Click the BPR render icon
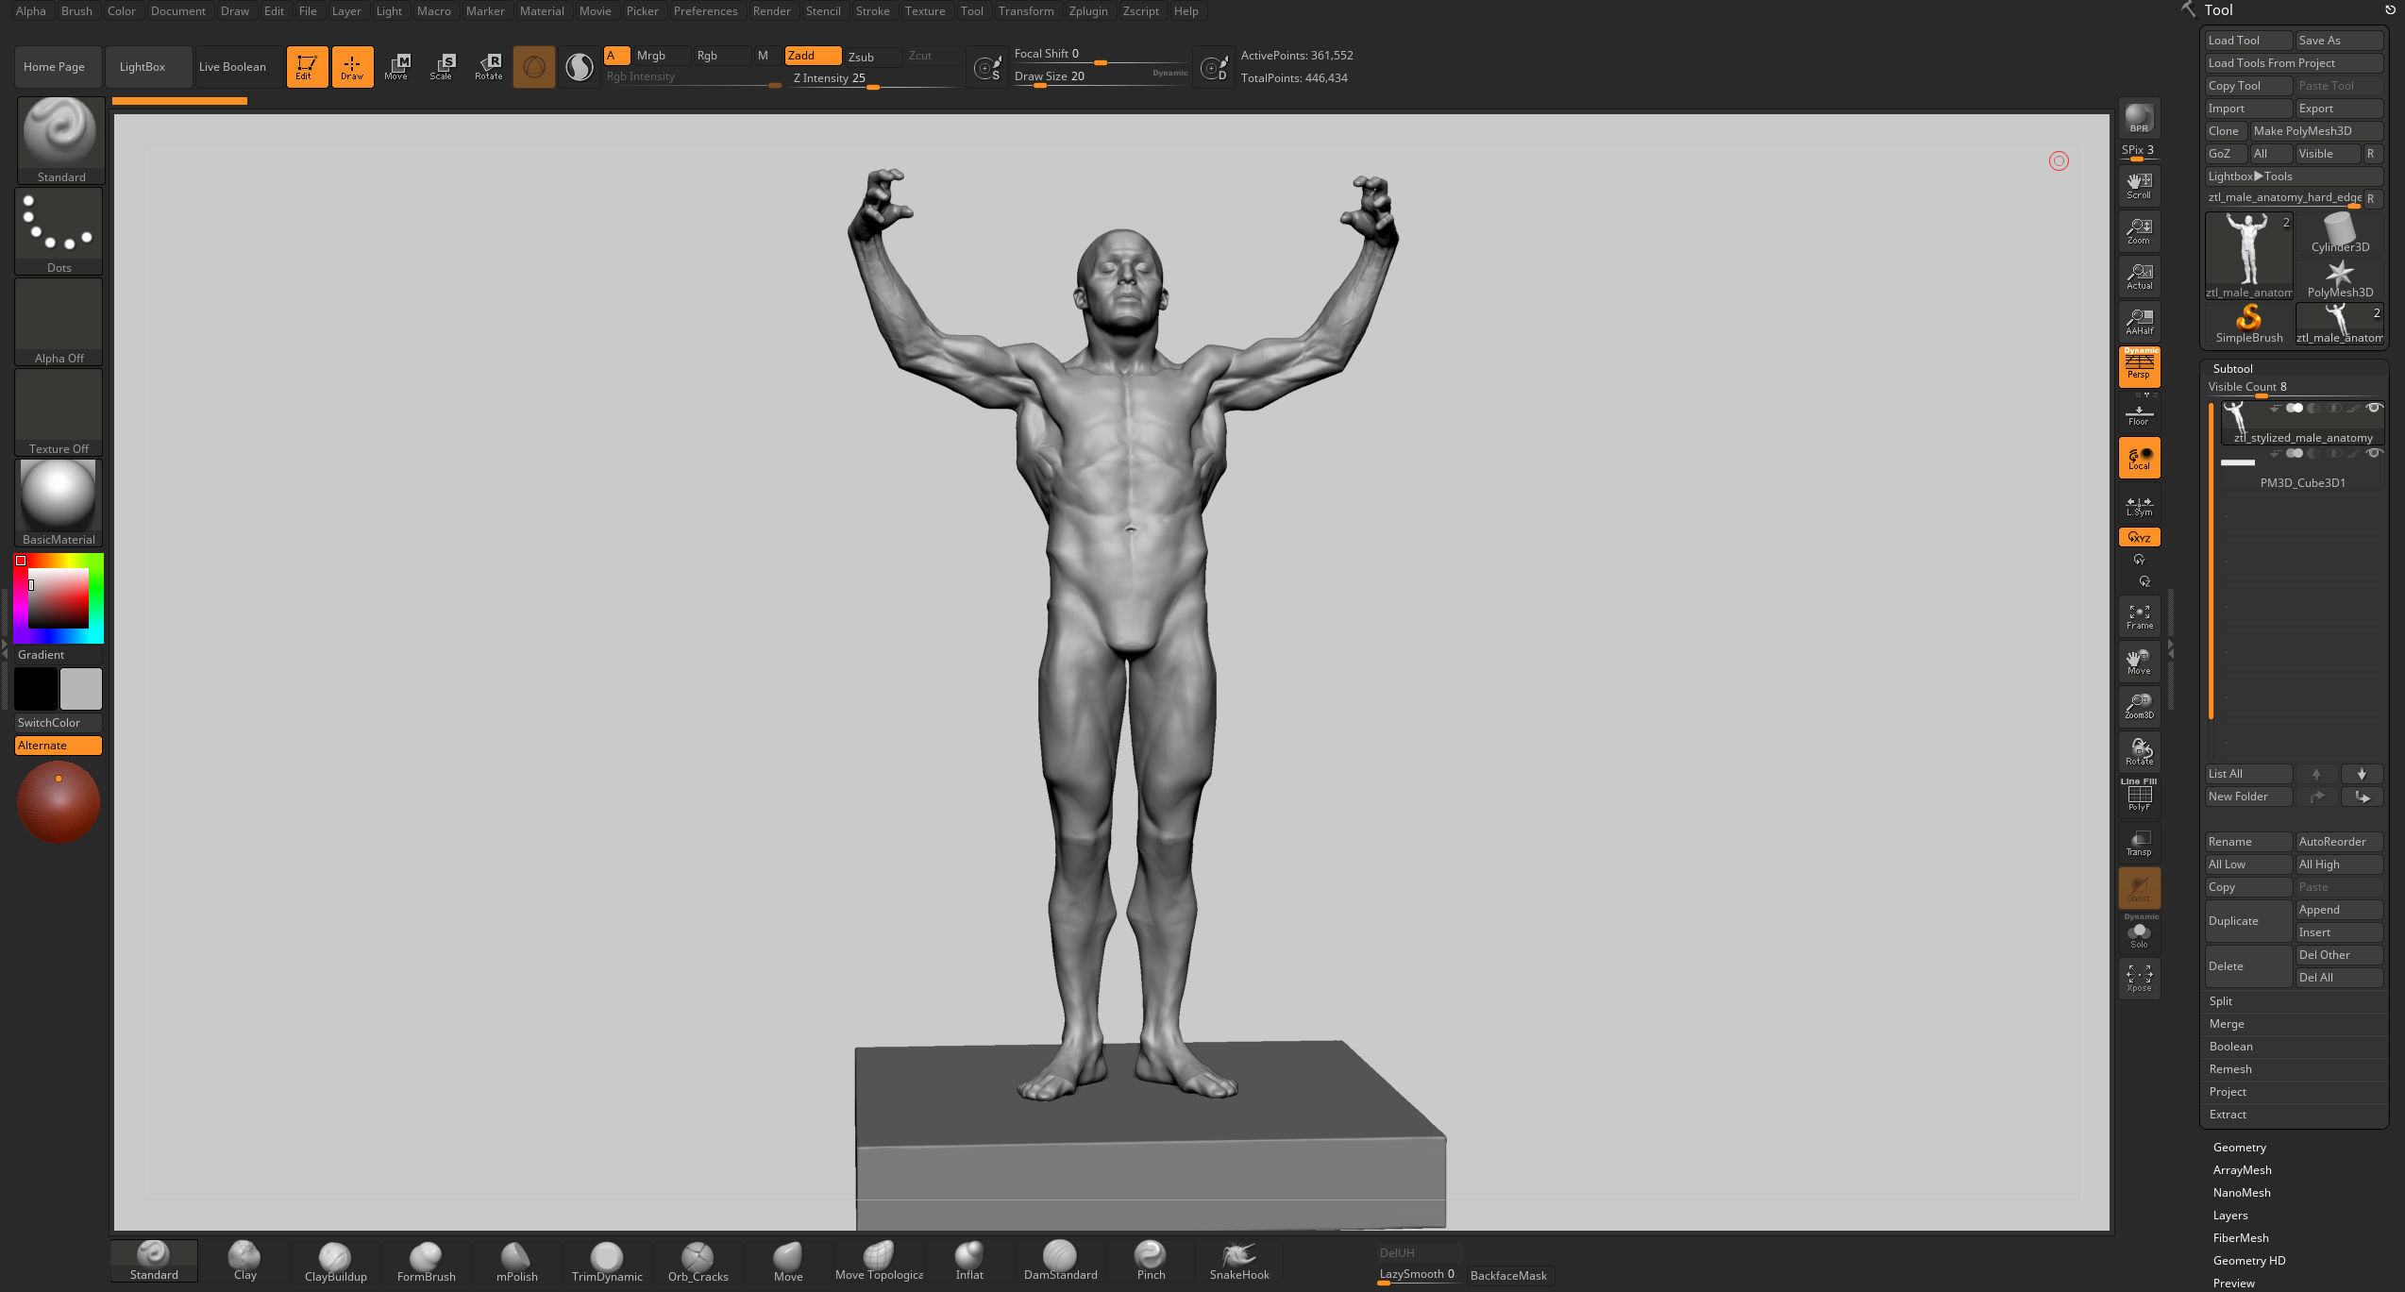Image resolution: width=2405 pixels, height=1292 pixels. tap(2139, 119)
